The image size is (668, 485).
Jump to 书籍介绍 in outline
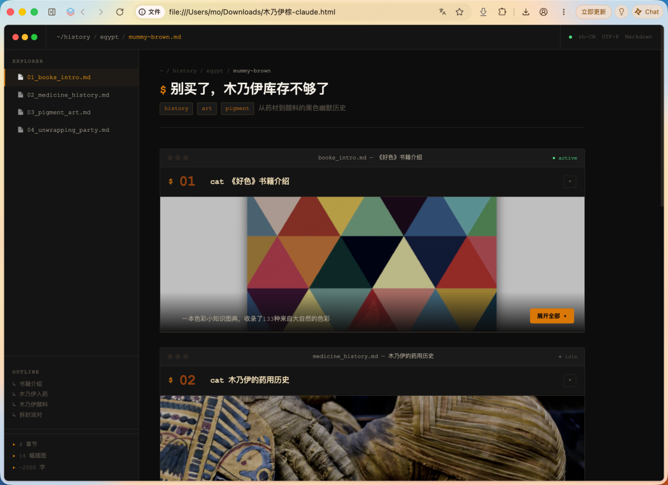pyautogui.click(x=30, y=384)
